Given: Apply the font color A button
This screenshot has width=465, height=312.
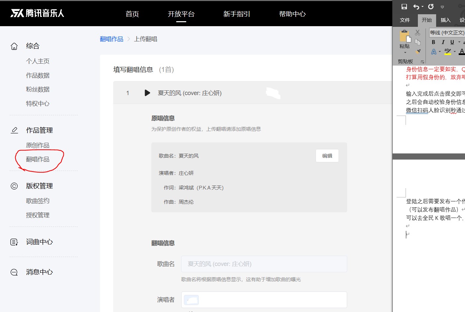Looking at the screenshot, I should pos(462,51).
